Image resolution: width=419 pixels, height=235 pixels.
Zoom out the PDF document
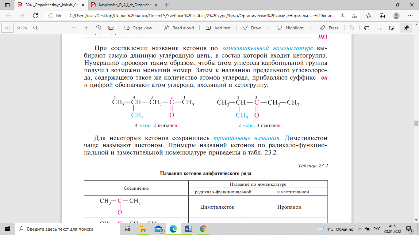click(x=74, y=28)
